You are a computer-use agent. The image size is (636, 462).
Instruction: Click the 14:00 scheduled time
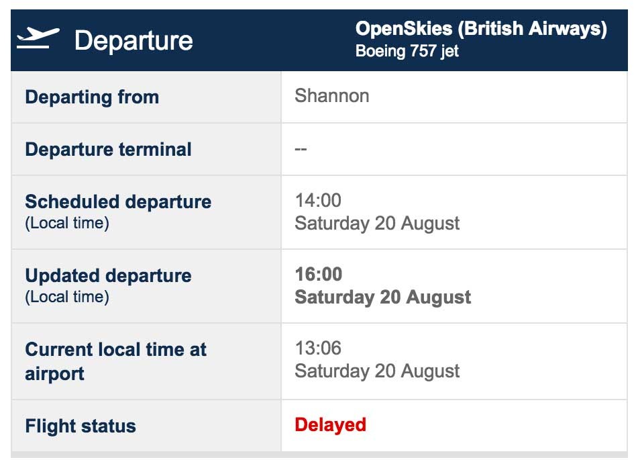[x=318, y=201]
